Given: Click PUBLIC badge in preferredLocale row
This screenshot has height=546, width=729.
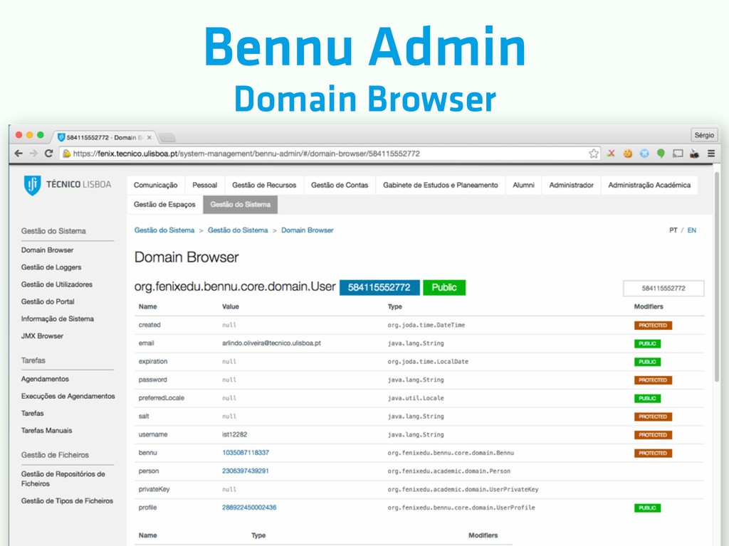Looking at the screenshot, I should 647,398.
